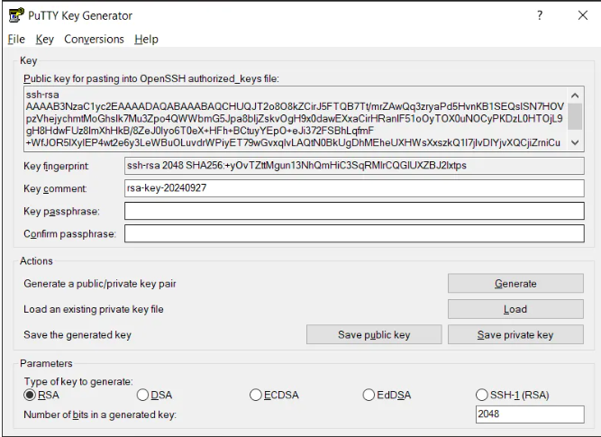This screenshot has width=601, height=437.
Task: Click Load to open existing private key
Action: coord(515,309)
